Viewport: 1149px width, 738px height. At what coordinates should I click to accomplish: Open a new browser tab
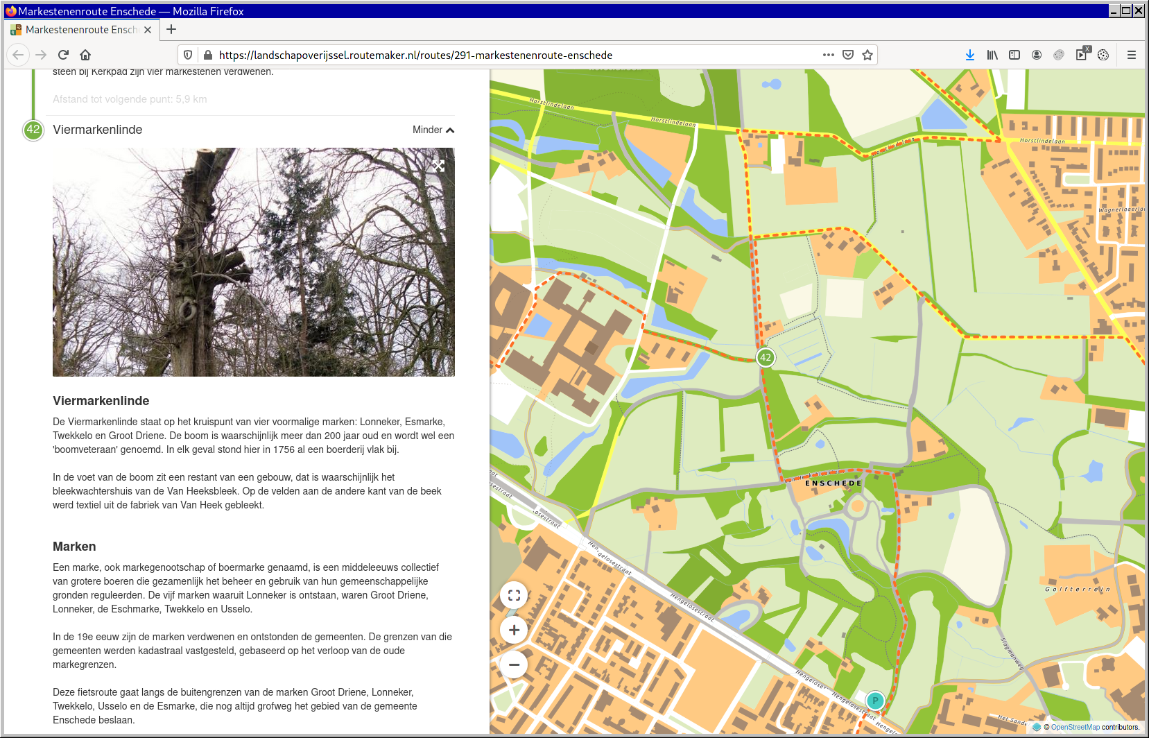171,29
